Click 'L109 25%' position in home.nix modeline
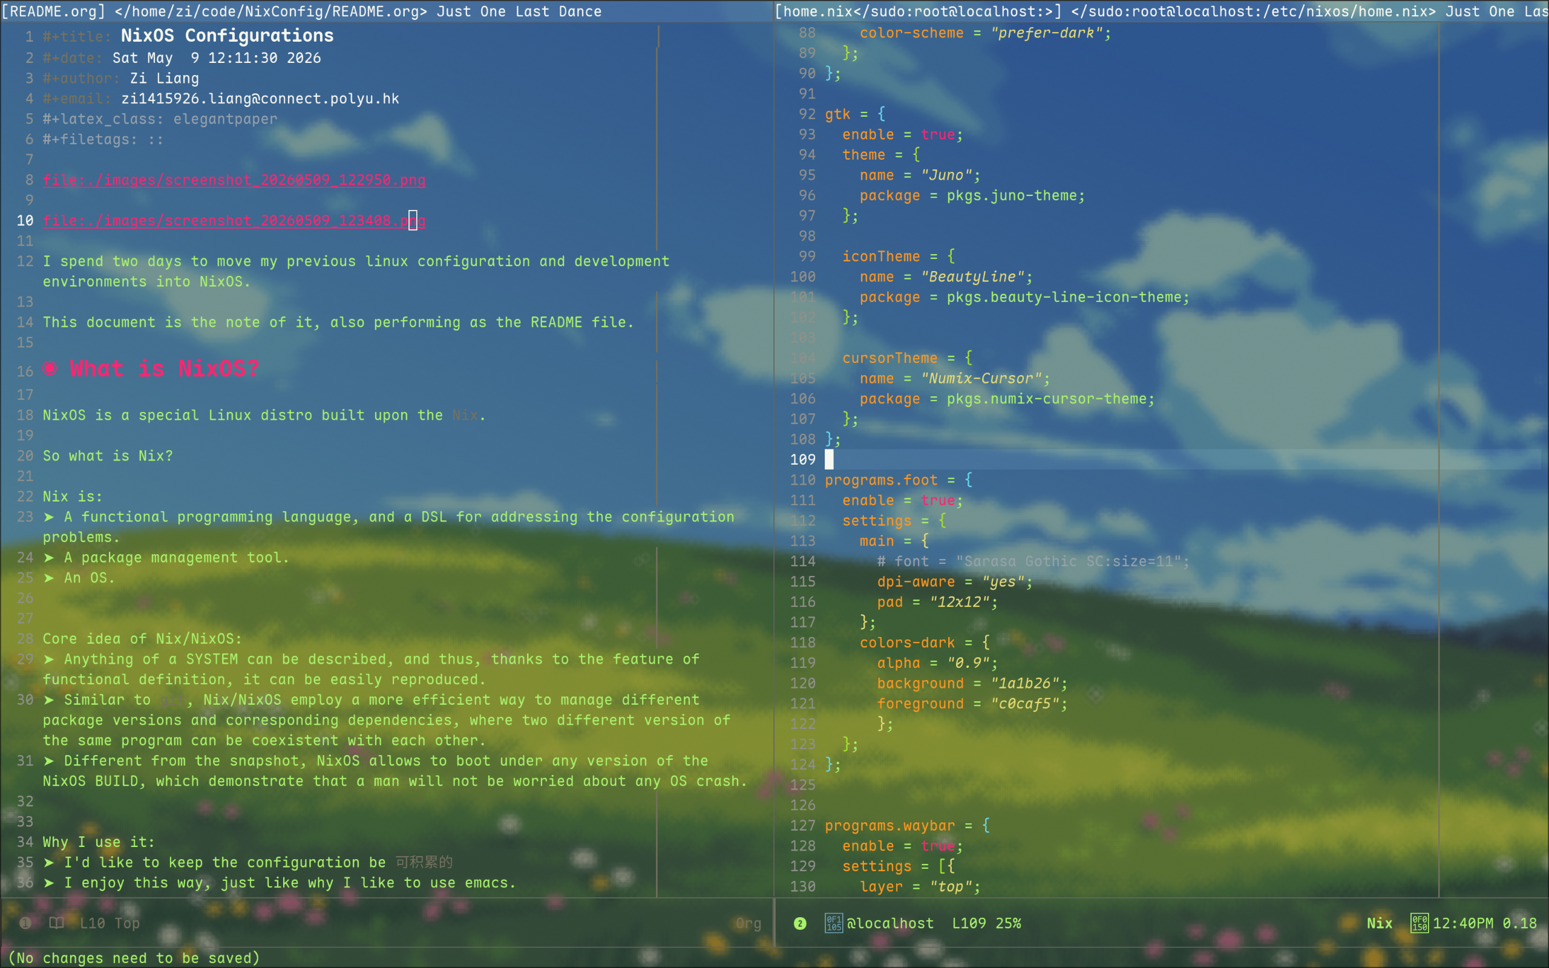 coord(986,923)
